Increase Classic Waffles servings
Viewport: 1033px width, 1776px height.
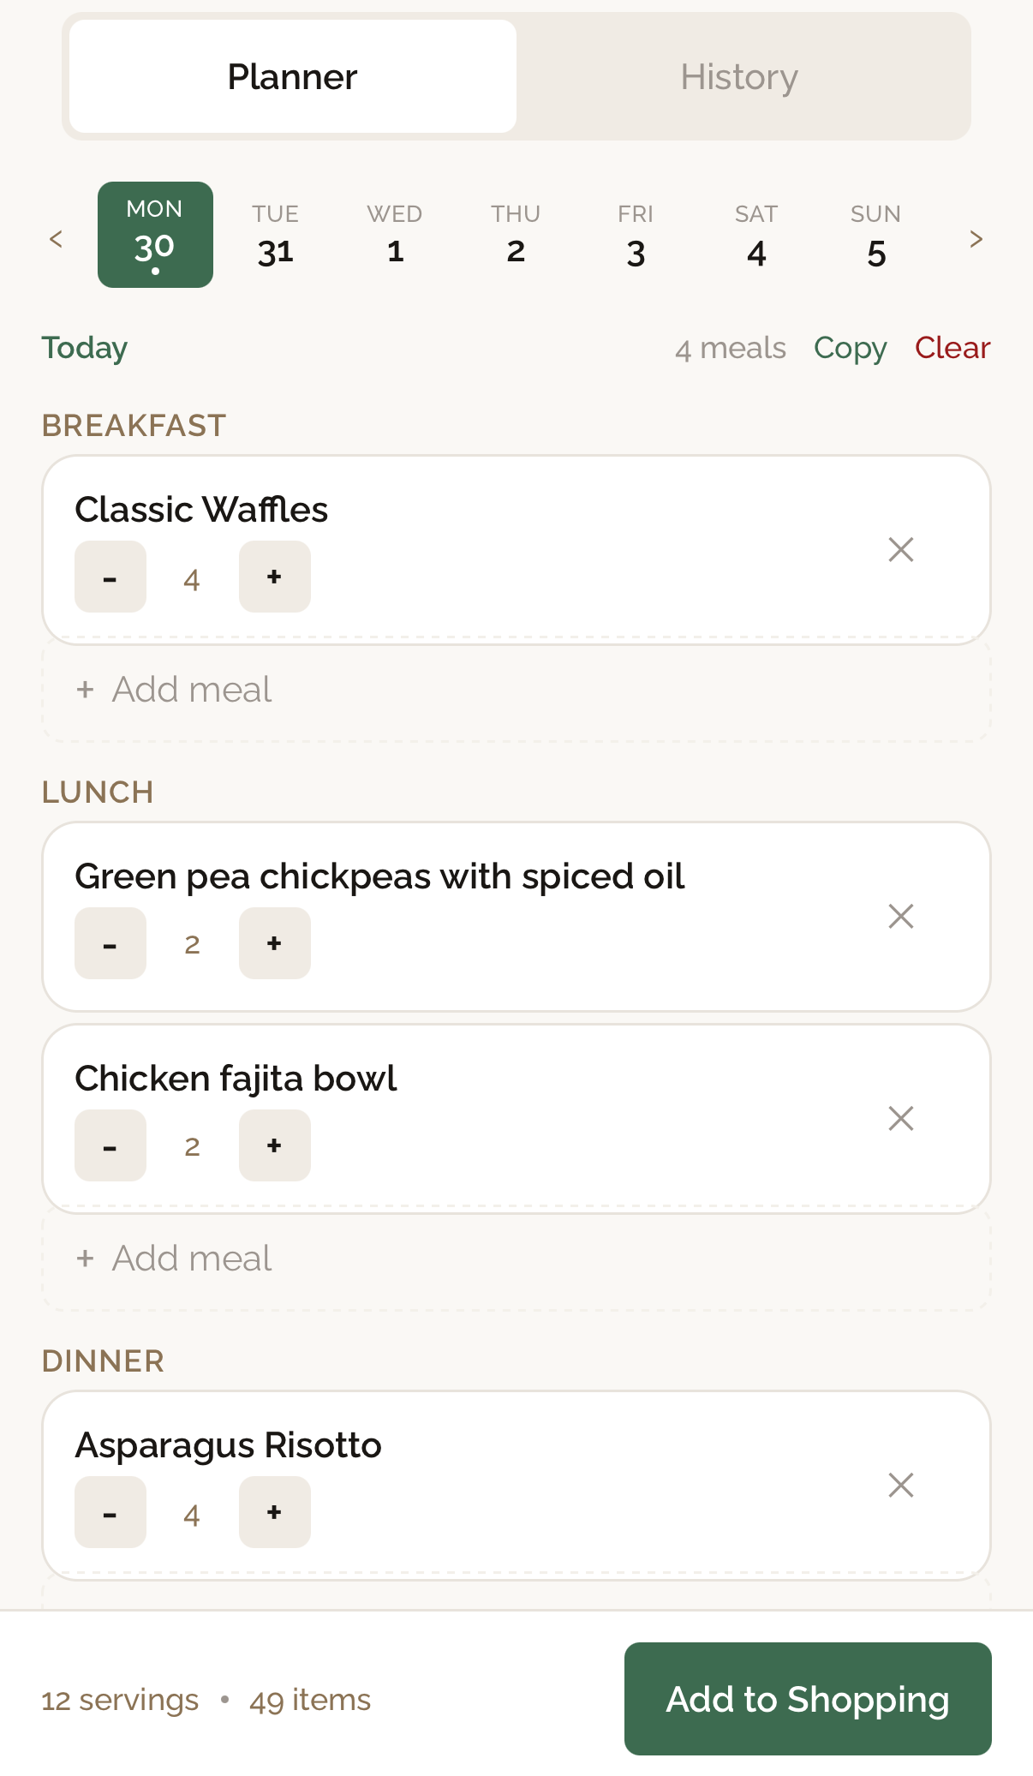[274, 577]
